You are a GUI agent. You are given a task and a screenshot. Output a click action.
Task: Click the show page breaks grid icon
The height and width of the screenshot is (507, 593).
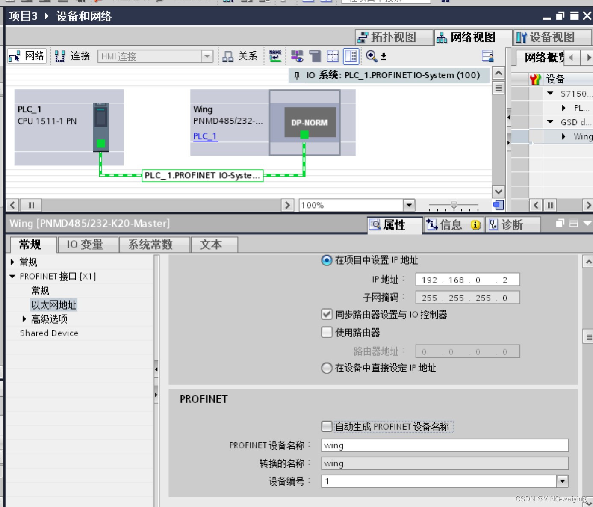point(333,56)
